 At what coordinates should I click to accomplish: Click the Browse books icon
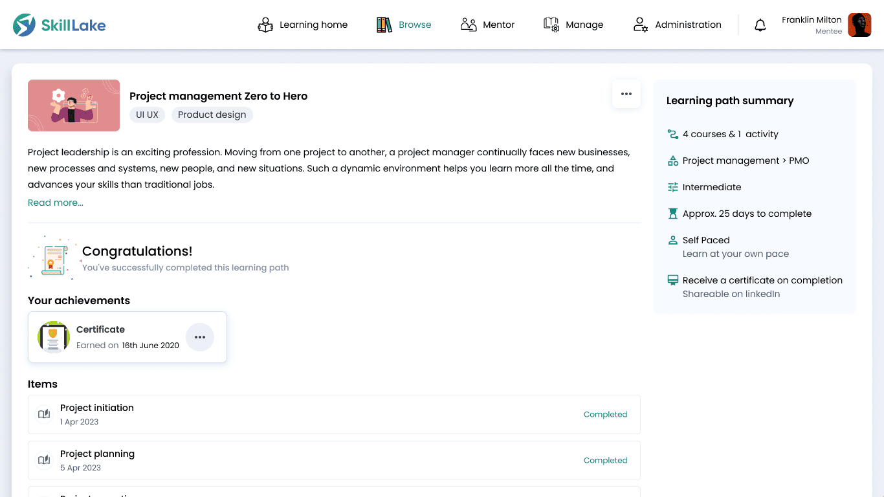[384, 25]
